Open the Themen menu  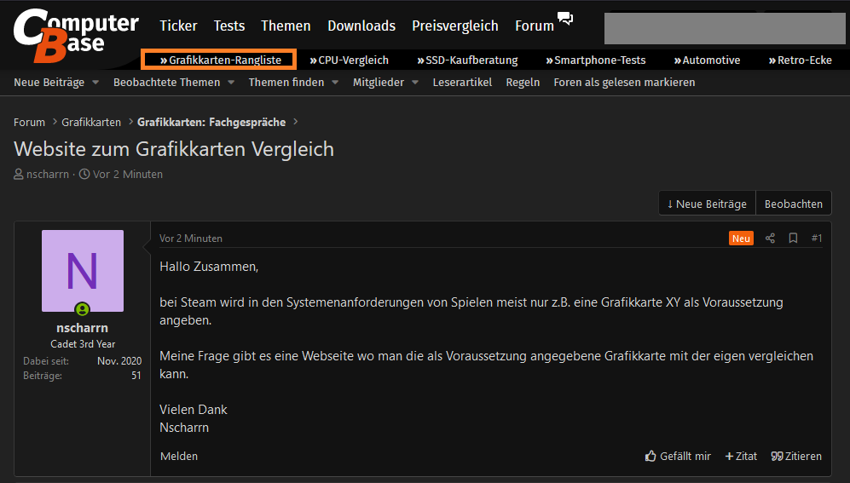[286, 26]
